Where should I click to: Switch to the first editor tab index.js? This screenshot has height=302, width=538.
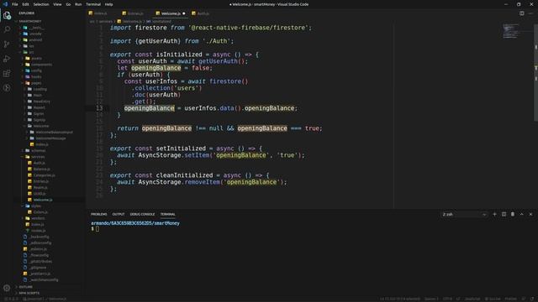click(101, 13)
